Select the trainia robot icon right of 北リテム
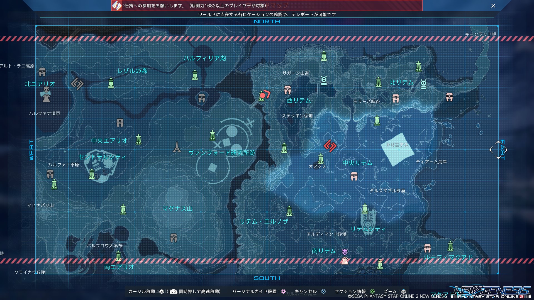534x300 pixels. coord(424,84)
